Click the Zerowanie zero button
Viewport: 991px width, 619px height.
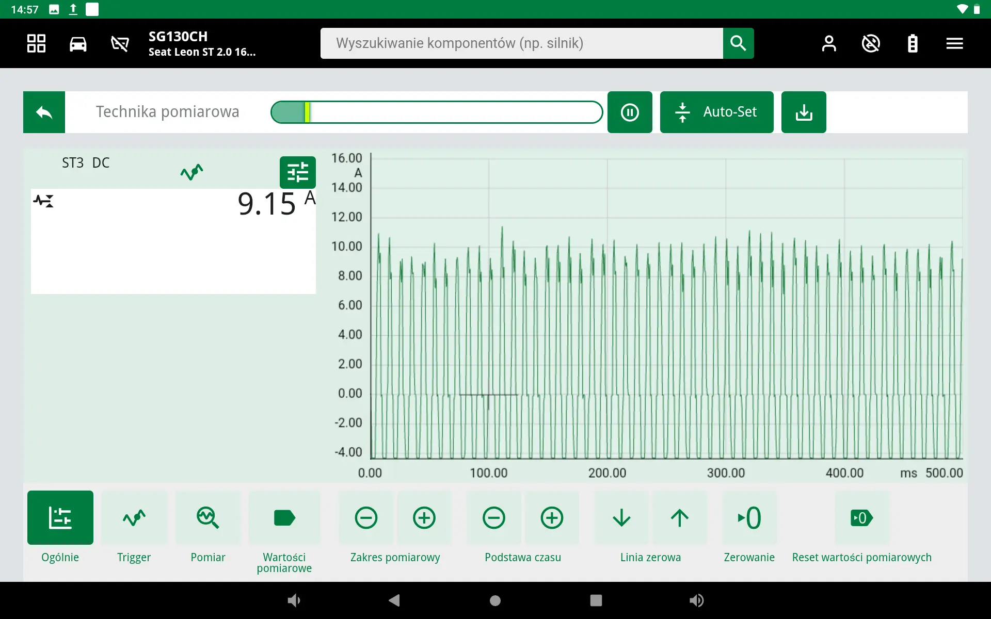coord(749,517)
